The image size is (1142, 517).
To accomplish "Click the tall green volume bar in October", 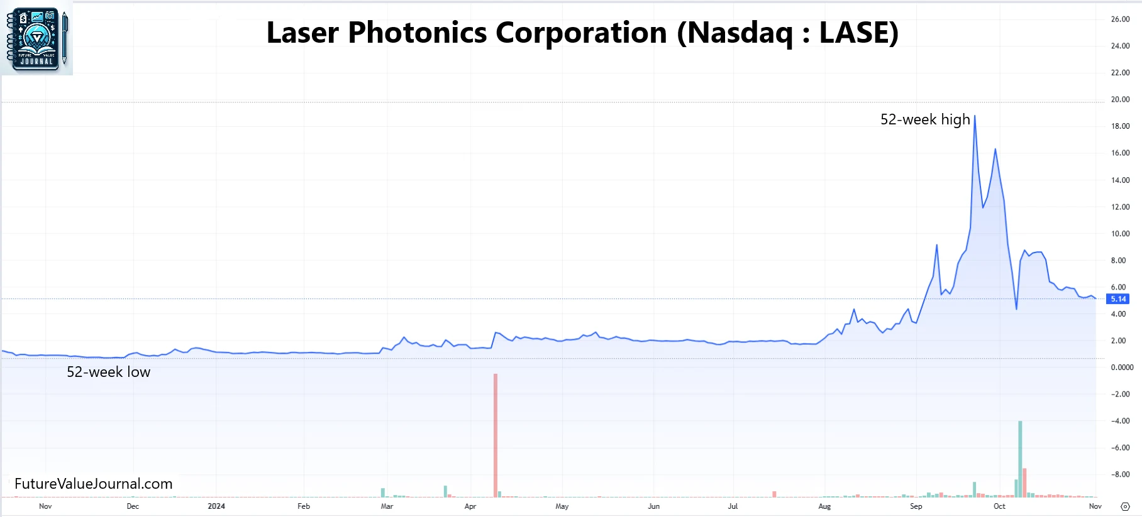I will point(1020,459).
